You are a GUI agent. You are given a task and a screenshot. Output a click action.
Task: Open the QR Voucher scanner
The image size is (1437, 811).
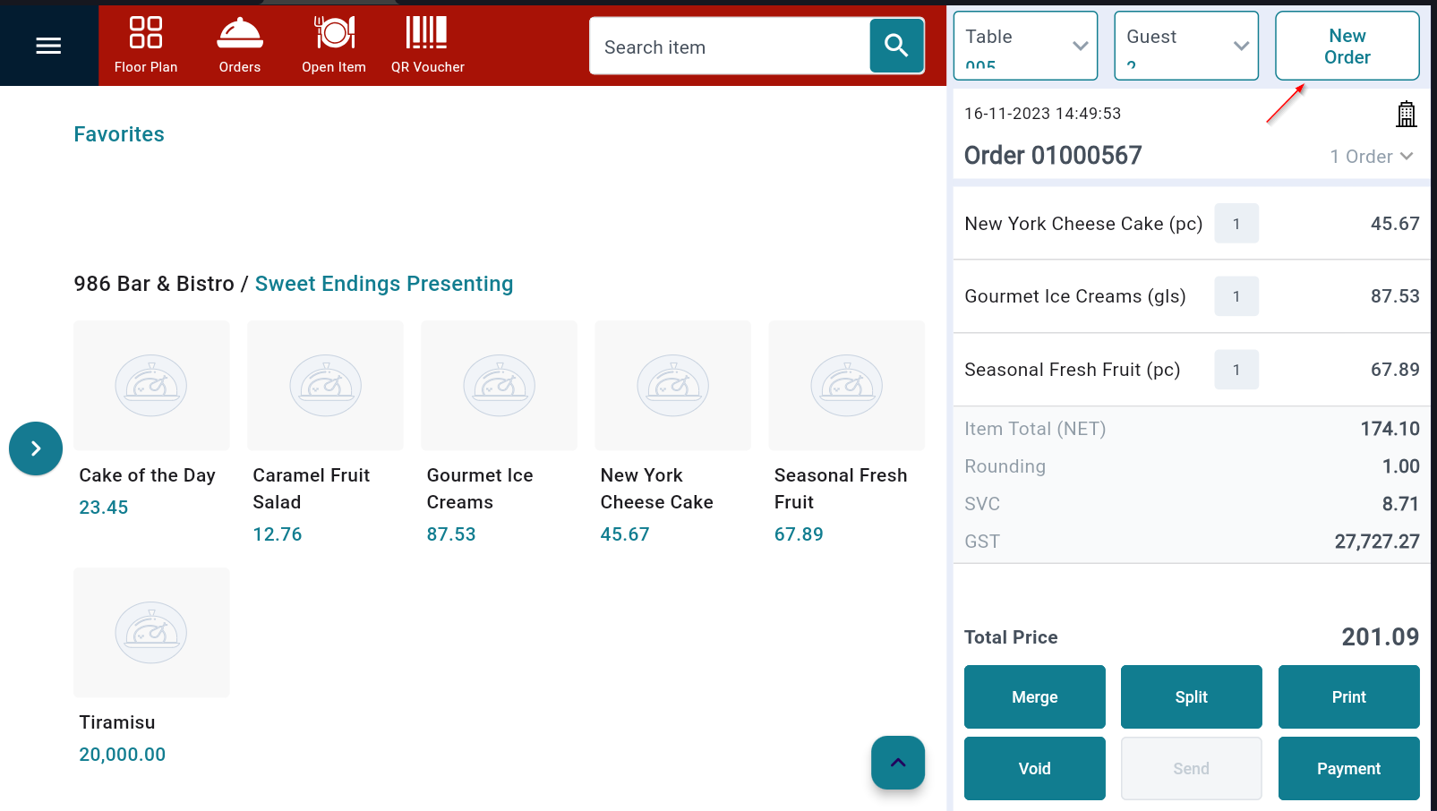pos(427,45)
